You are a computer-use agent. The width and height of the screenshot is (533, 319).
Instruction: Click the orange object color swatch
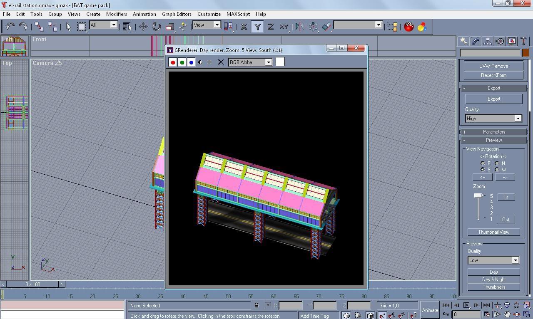[x=526, y=53]
